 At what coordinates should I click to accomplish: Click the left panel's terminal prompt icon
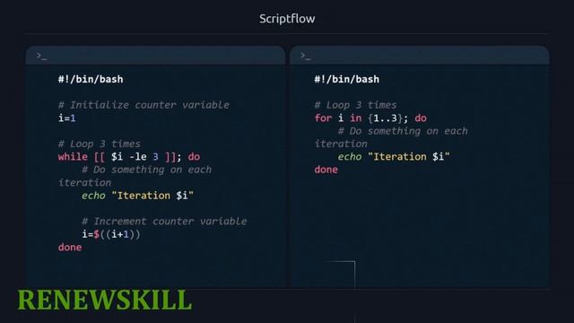[x=41, y=56]
